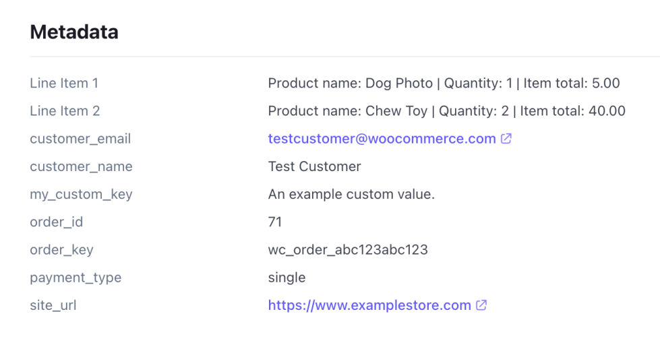Click the "An example custom value." text
660x355 pixels.
click(351, 195)
